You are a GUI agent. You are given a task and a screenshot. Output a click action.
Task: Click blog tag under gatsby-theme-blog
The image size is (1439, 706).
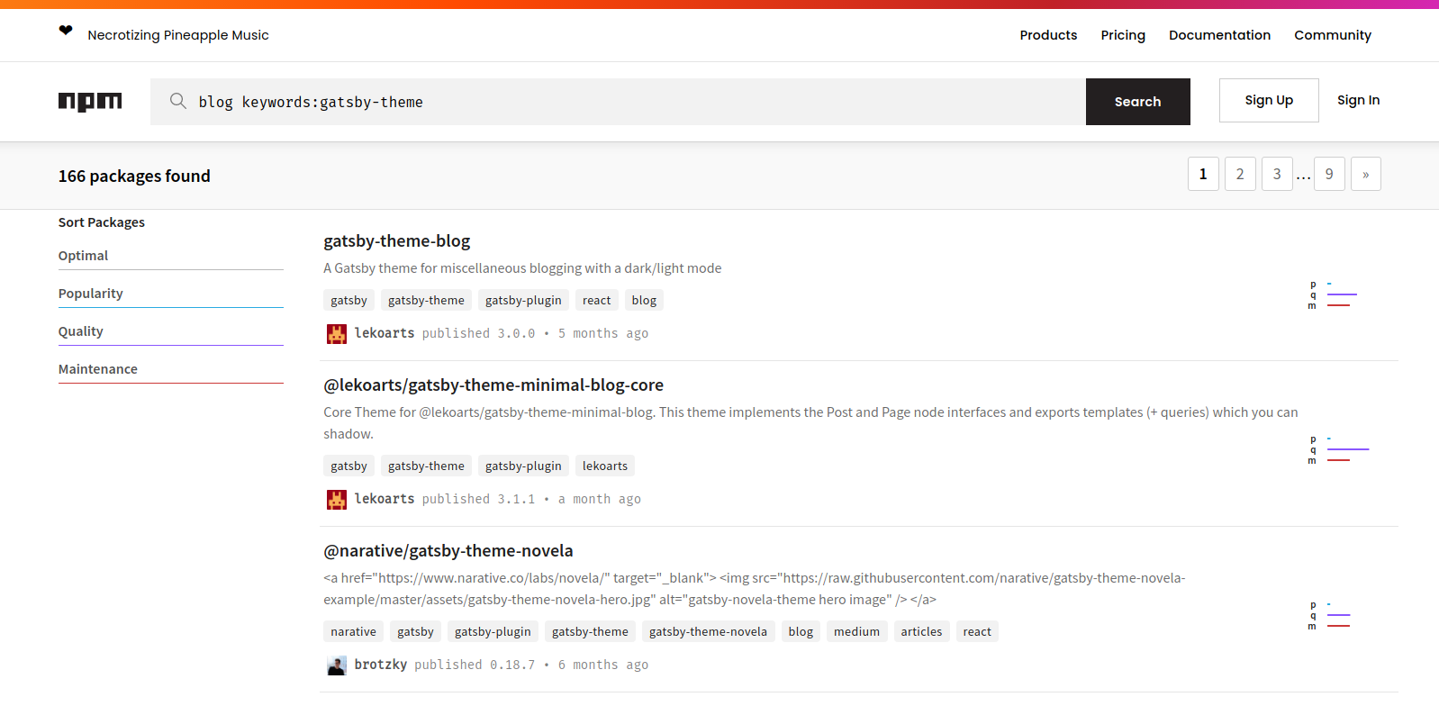click(644, 301)
